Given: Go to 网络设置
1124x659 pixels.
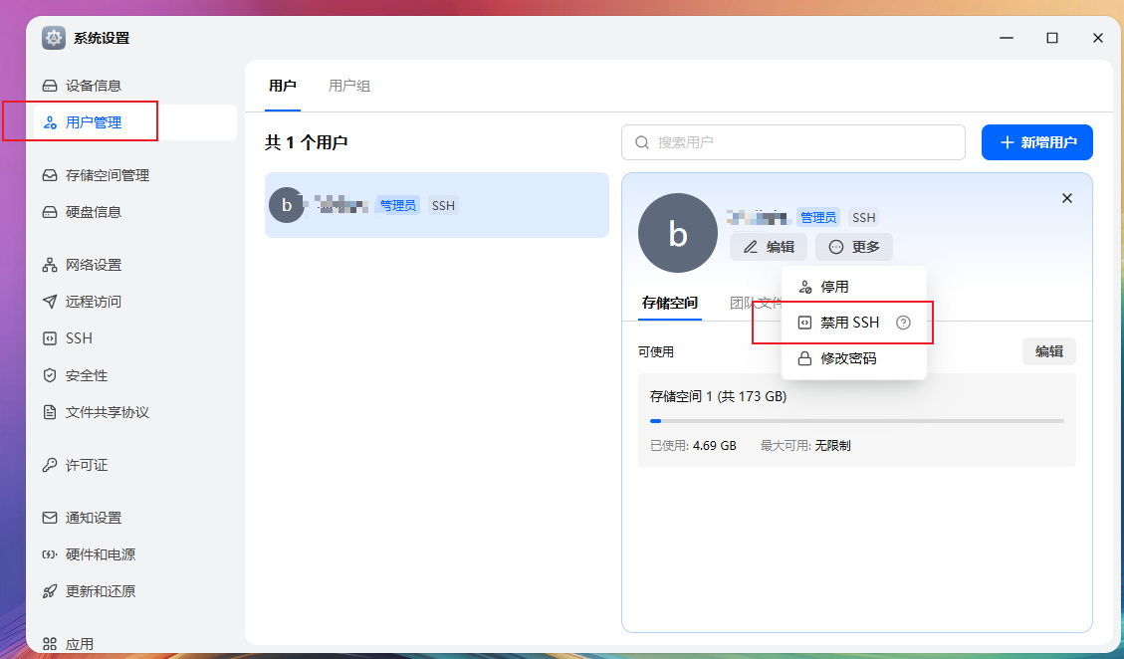Looking at the screenshot, I should (82, 265).
